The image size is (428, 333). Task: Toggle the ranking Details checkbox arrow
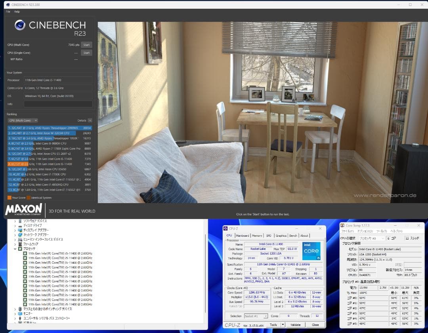(90, 120)
